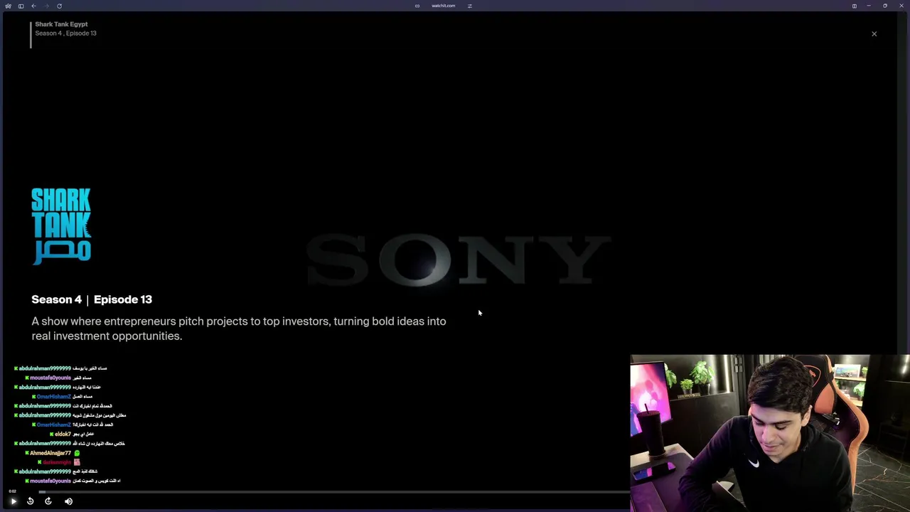The height and width of the screenshot is (512, 910).
Task: Select chat username AhmedAlnajjar77
Action: [50, 453]
